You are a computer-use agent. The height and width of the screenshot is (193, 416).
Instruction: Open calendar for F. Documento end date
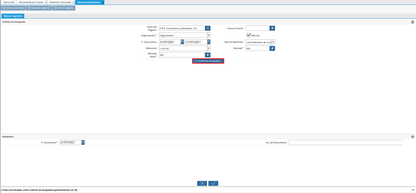(x=209, y=42)
